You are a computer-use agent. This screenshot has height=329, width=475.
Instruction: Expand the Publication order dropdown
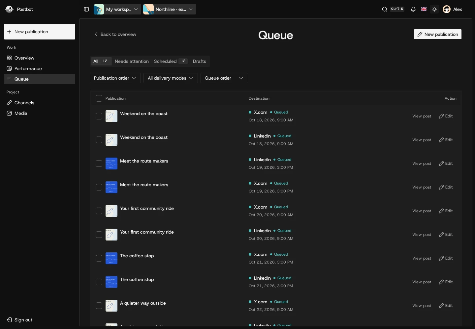pos(115,78)
